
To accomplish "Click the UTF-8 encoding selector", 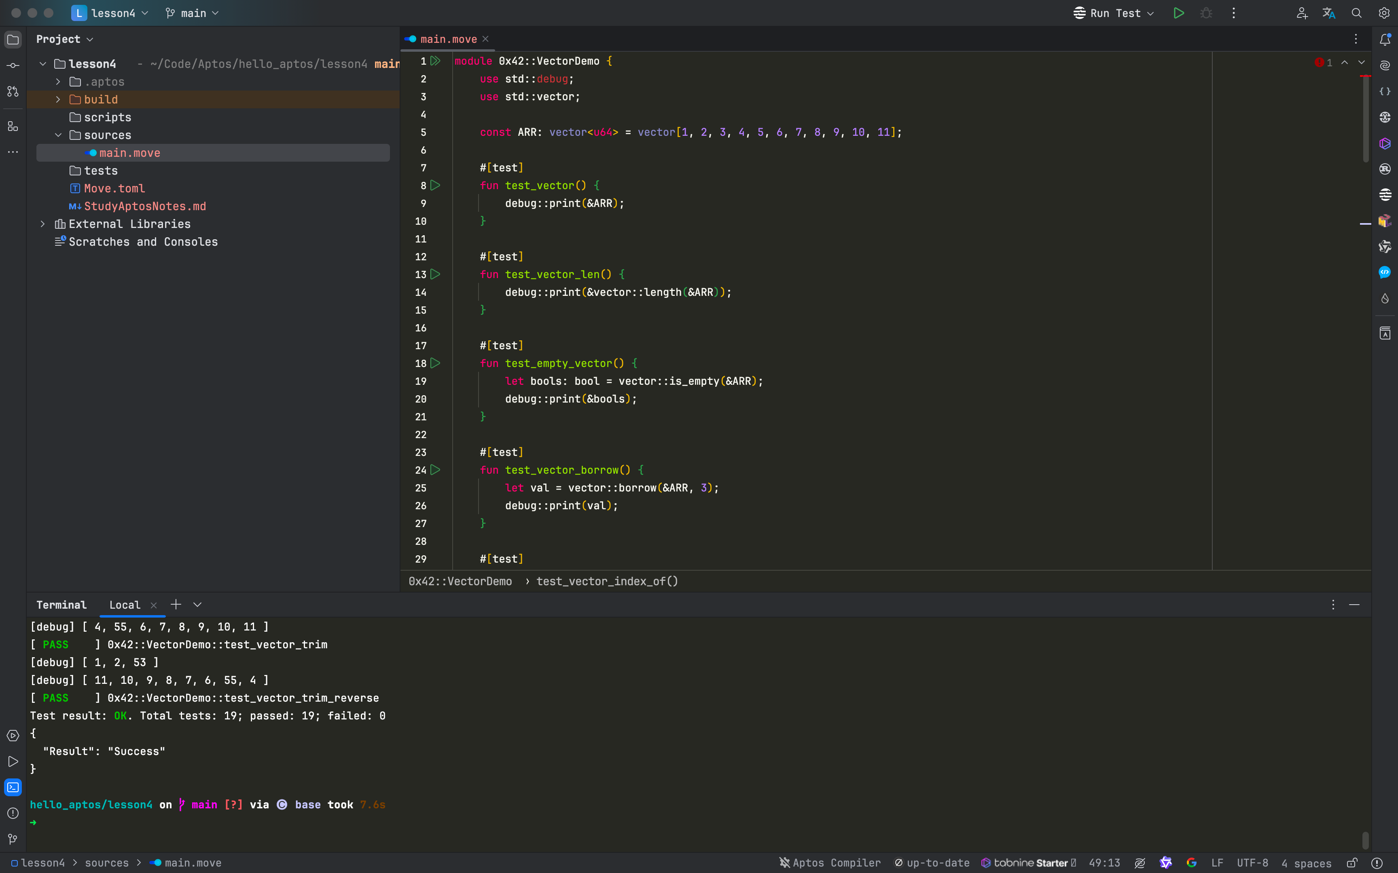I will tap(1252, 862).
